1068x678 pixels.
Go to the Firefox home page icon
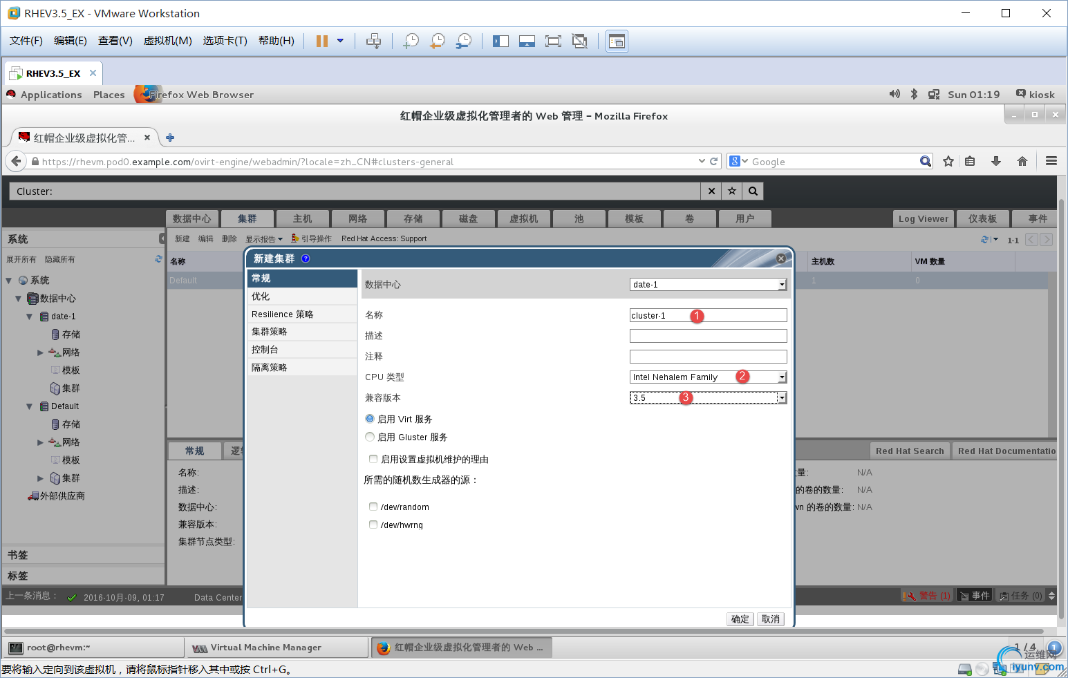pyautogui.click(x=1022, y=161)
